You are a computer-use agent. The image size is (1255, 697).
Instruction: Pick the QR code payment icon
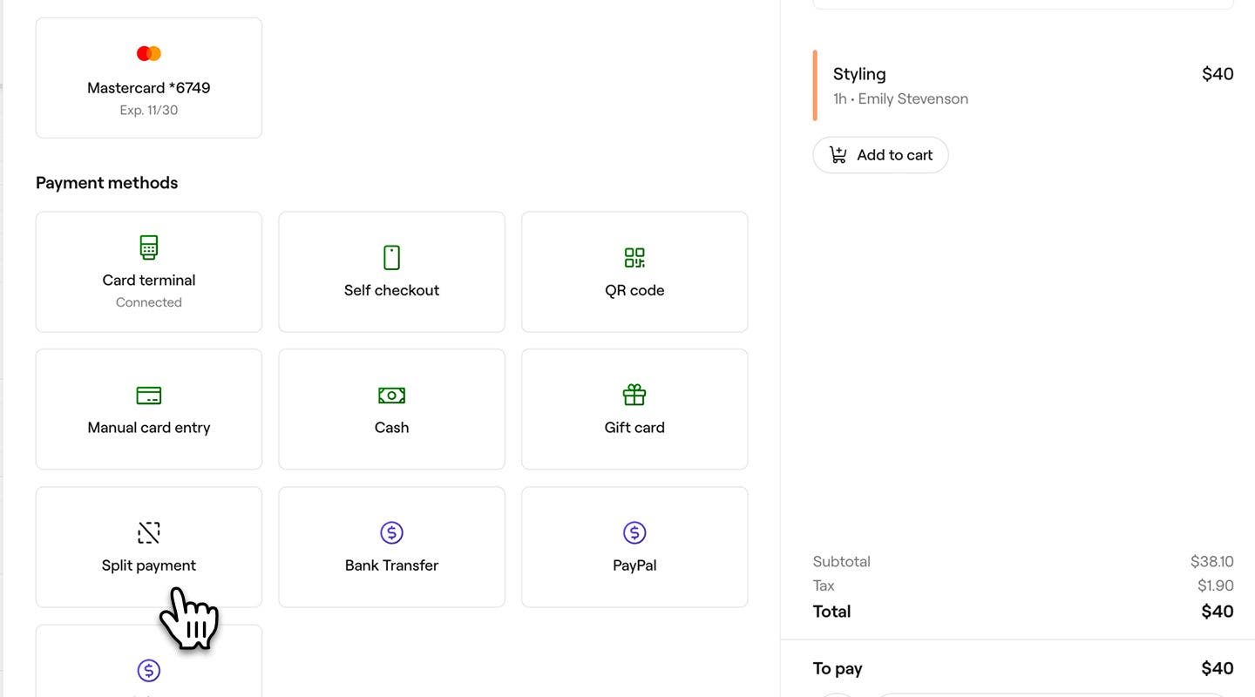pos(634,258)
